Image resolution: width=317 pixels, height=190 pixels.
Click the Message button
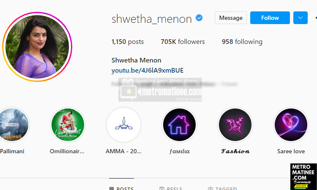click(x=231, y=18)
